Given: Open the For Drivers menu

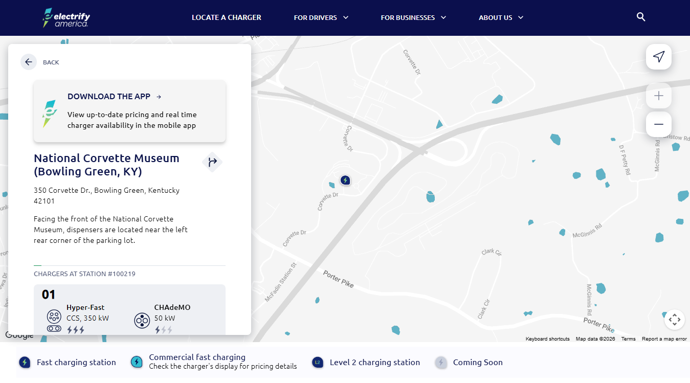Looking at the screenshot, I should coord(315,17).
